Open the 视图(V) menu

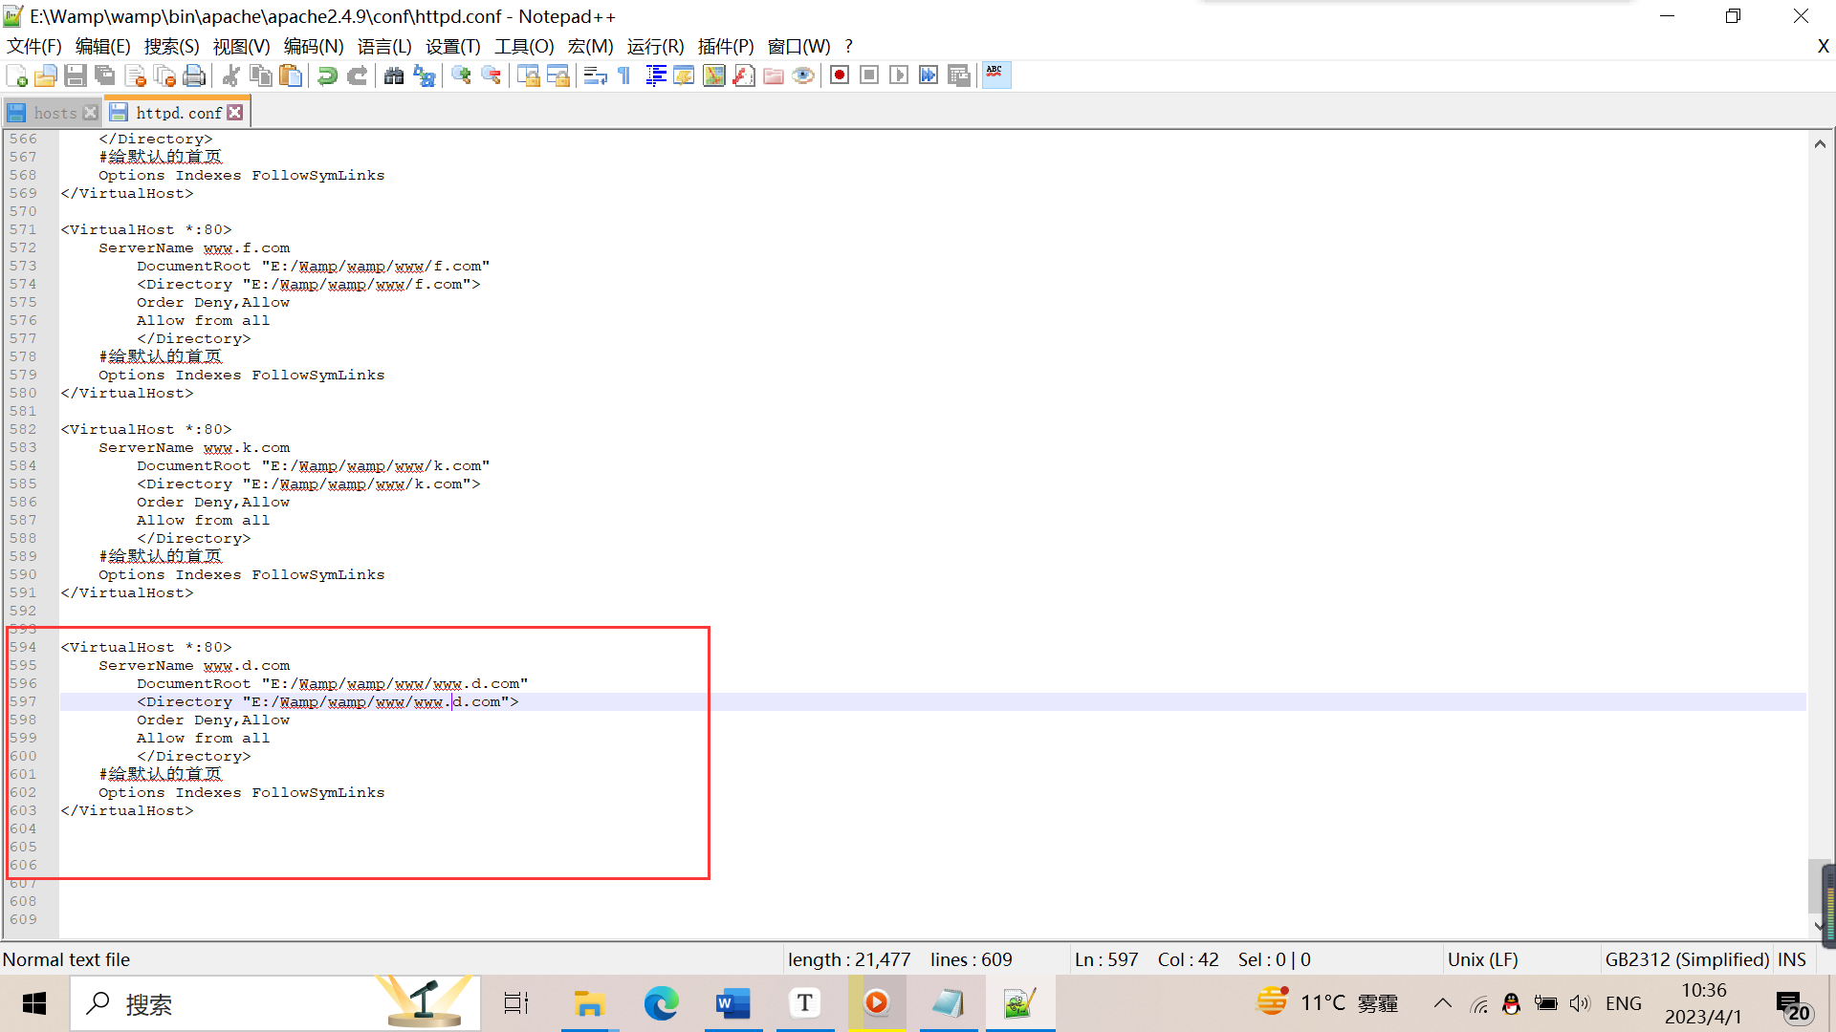[x=241, y=46]
